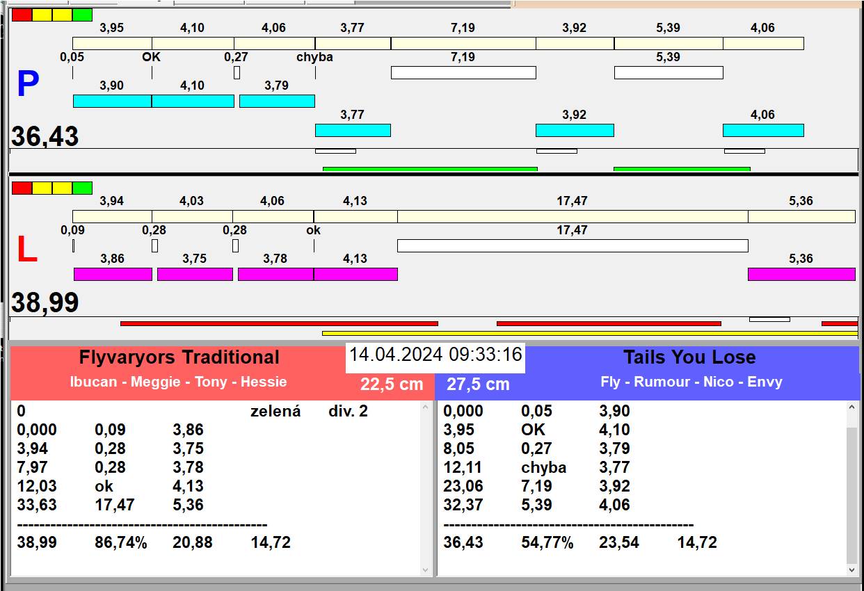Click the Flyvaryors Traditional team header

click(179, 357)
